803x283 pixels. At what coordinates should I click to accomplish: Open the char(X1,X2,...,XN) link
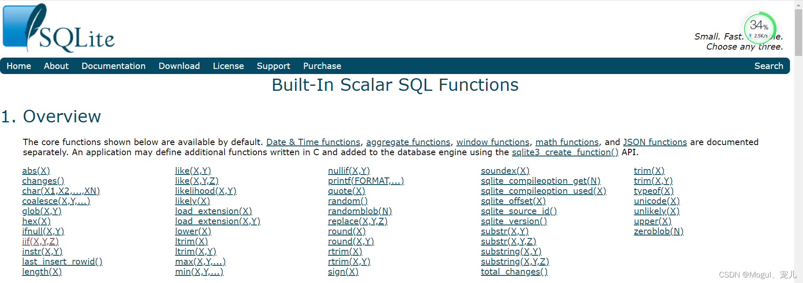(61, 191)
